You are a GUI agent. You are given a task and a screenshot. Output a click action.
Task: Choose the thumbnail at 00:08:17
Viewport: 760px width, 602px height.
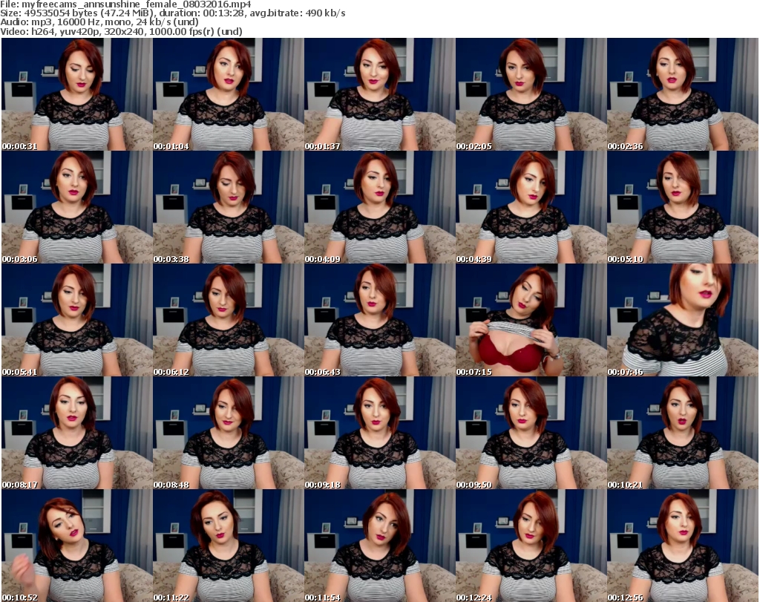[x=76, y=433]
